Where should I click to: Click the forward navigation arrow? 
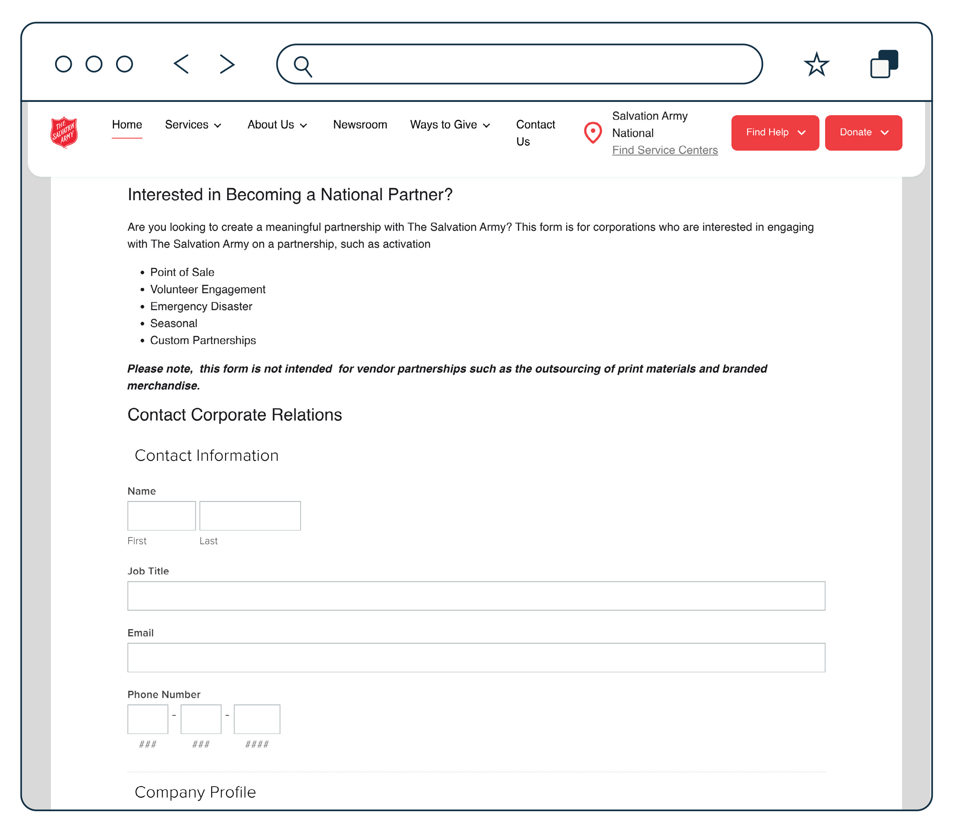(226, 64)
